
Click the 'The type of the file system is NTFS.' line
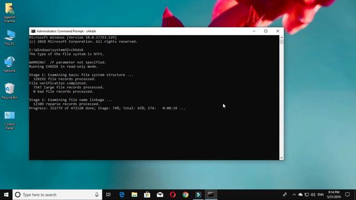67,54
